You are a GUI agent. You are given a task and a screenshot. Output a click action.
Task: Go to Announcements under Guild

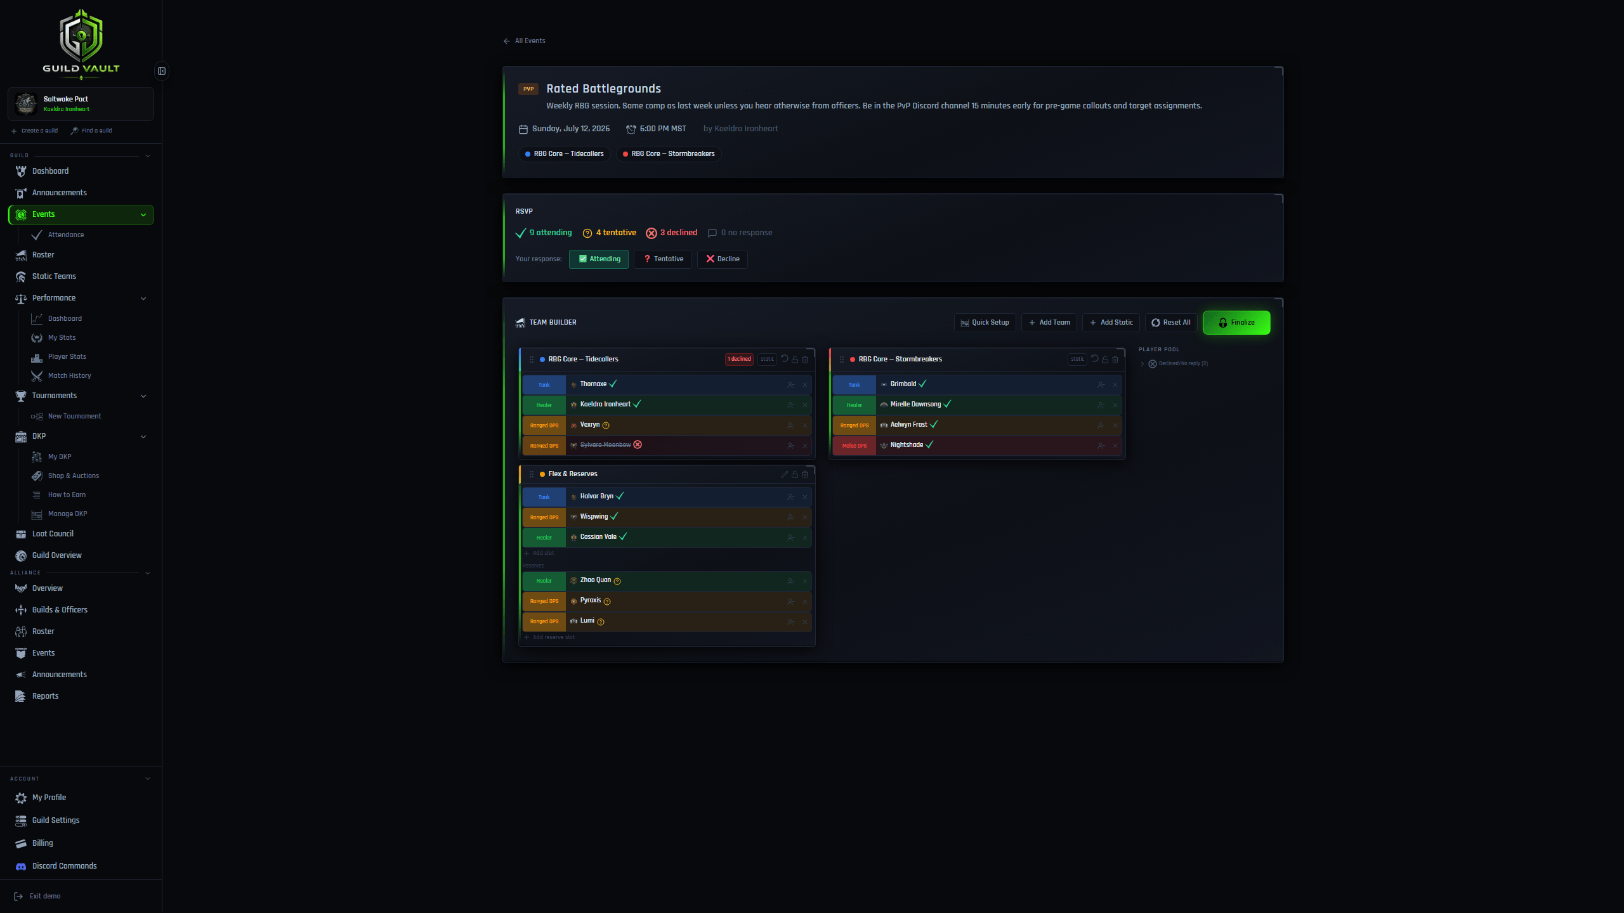click(81, 193)
